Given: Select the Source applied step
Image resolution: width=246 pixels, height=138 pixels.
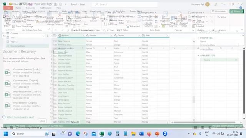Looking at the screenshot, I should coord(219,60).
